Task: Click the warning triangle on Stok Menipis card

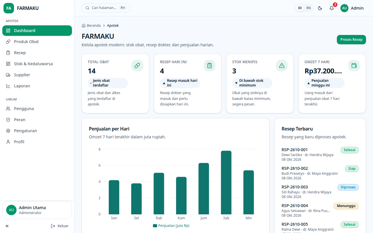Action: (x=282, y=66)
